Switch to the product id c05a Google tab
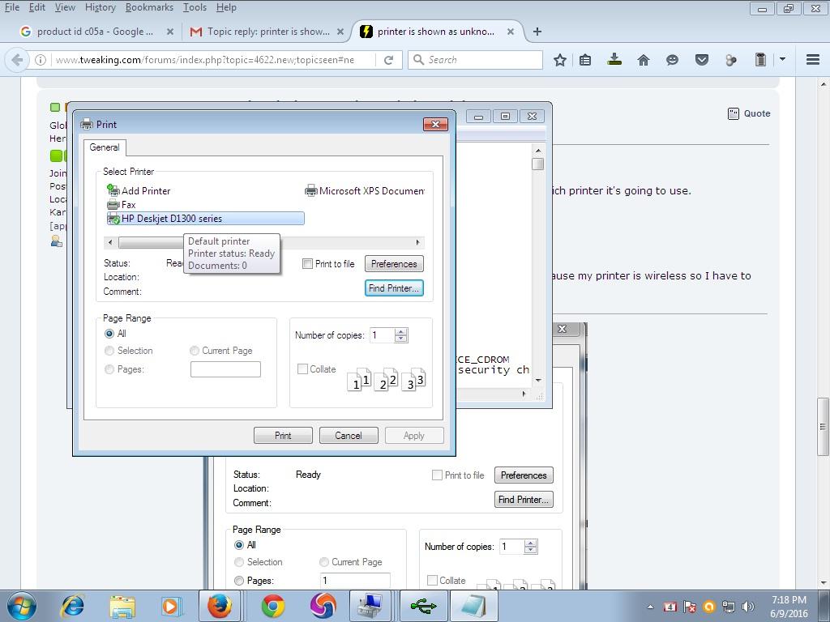 tap(96, 32)
